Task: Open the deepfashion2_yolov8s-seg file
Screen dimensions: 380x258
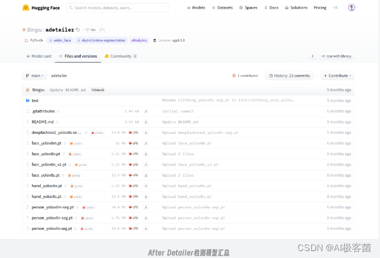Action: [x=57, y=133]
